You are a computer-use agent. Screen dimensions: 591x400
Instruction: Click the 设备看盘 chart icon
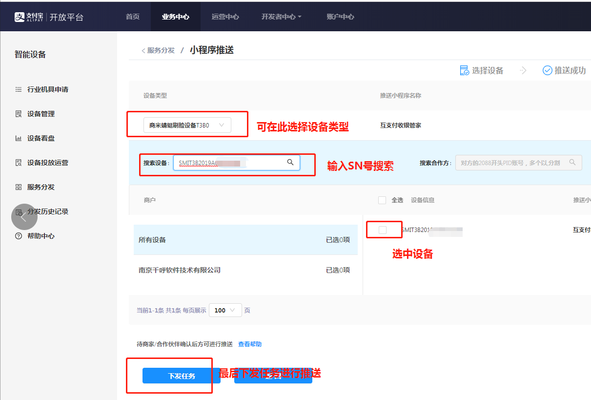point(19,138)
